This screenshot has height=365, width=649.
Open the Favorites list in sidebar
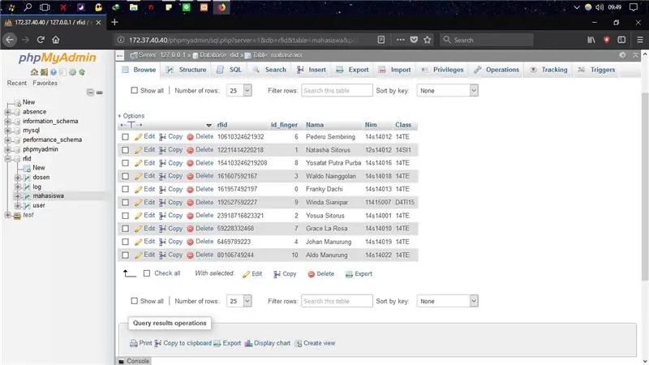pyautogui.click(x=45, y=84)
